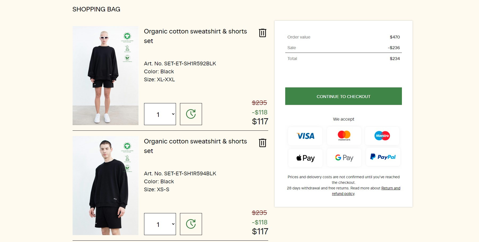The height and width of the screenshot is (242, 479).
Task: Delete the SH1R592BLK set from bag
Action: pos(262,33)
